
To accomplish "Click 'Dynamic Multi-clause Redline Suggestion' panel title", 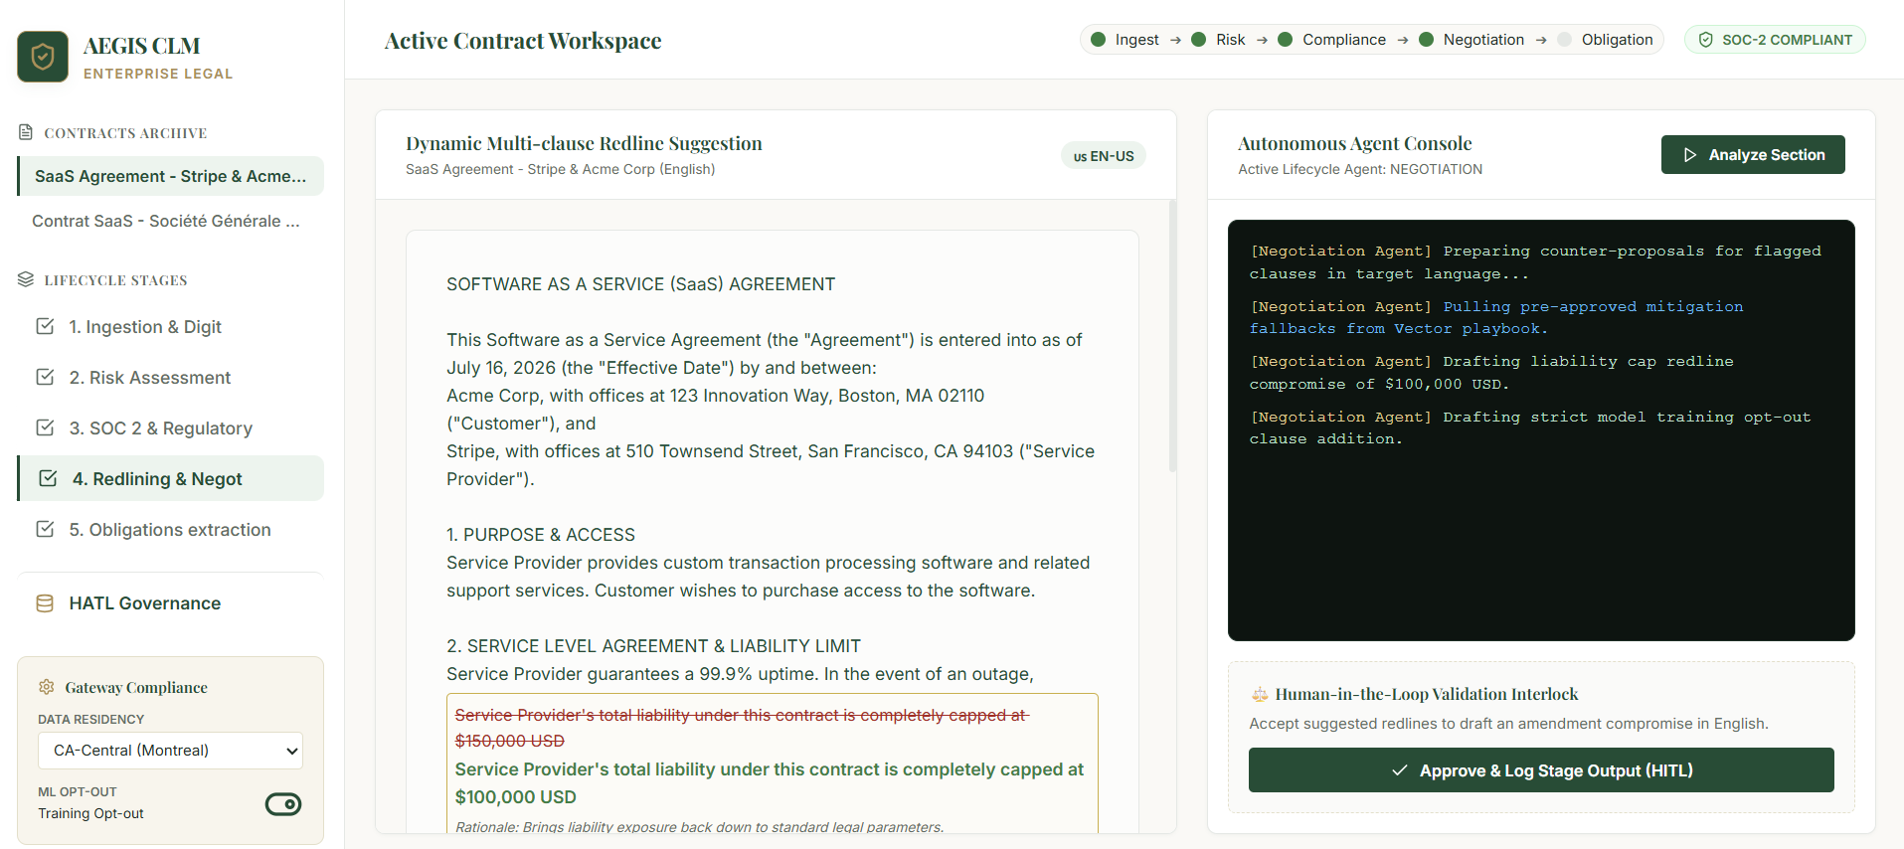I will pyautogui.click(x=584, y=143).
